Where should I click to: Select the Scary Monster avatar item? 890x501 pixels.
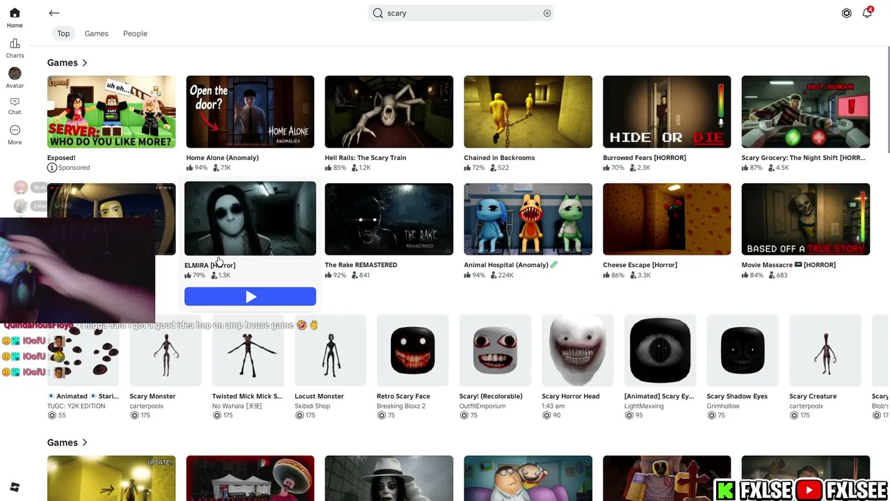[x=165, y=350]
